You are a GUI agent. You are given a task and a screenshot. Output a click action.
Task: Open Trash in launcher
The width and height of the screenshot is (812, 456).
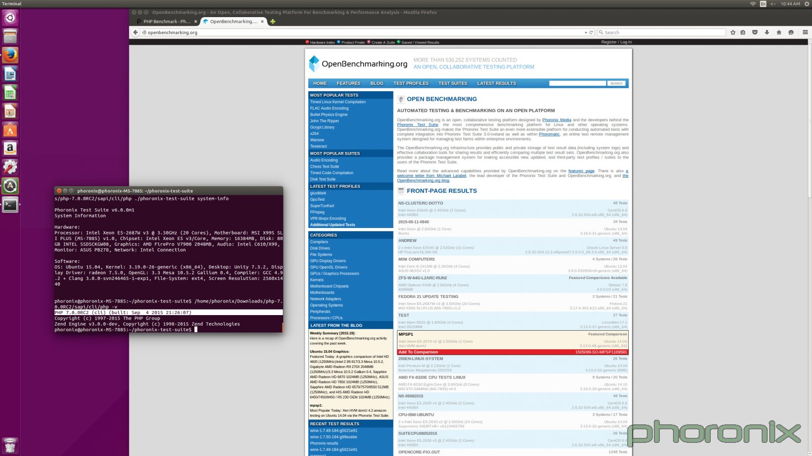click(x=10, y=445)
